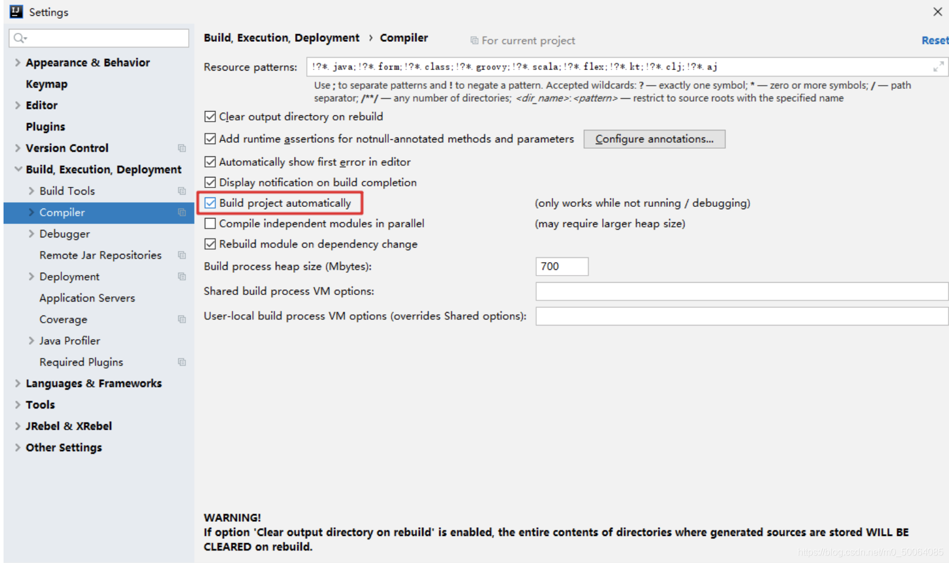This screenshot has width=949, height=563.
Task: Click the icon beside For current project
Action: click(x=474, y=41)
